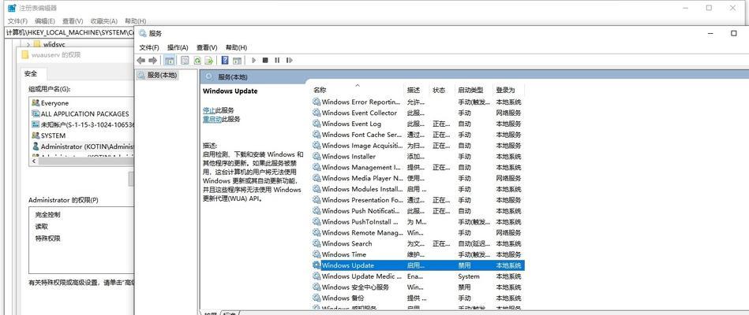Image resolution: width=749 pixels, height=315 pixels.
Task: Select Windows Update service row
Action: click(418, 265)
